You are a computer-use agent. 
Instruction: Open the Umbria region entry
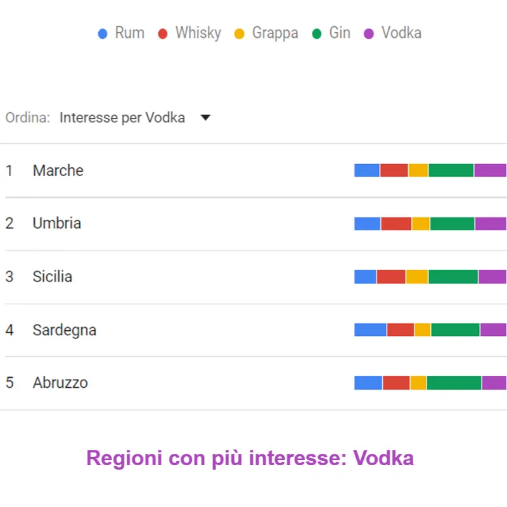(57, 224)
